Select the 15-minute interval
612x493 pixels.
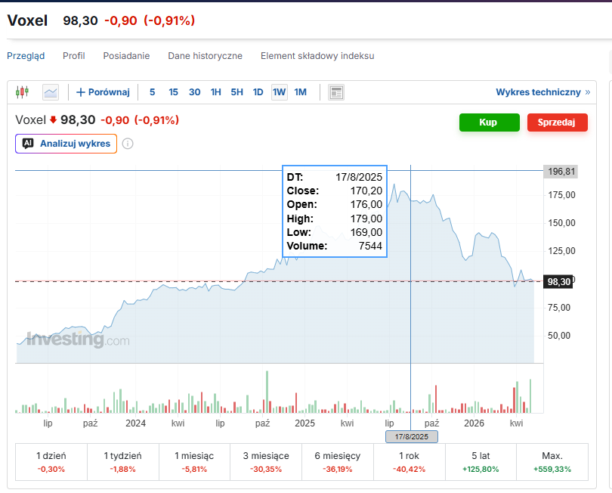pyautogui.click(x=173, y=92)
